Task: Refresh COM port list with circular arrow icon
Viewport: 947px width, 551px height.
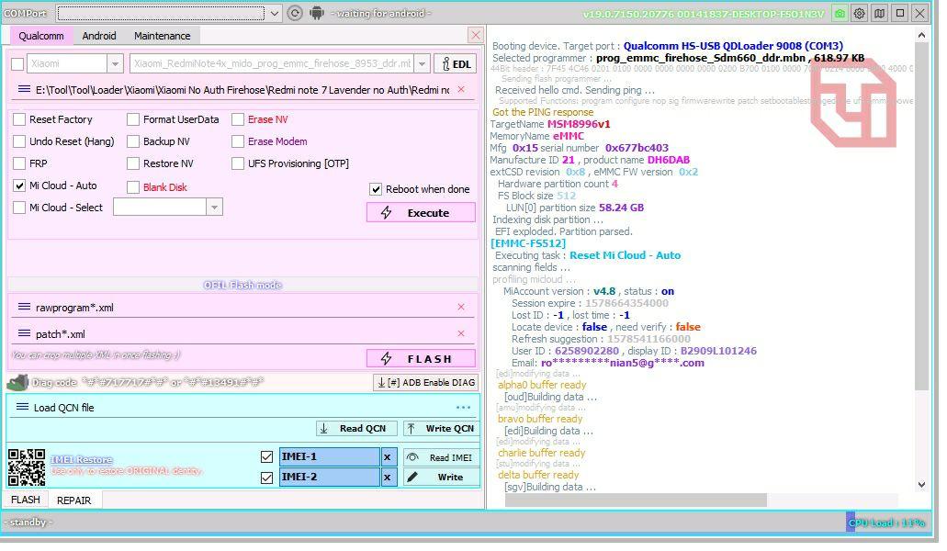Action: 294,13
